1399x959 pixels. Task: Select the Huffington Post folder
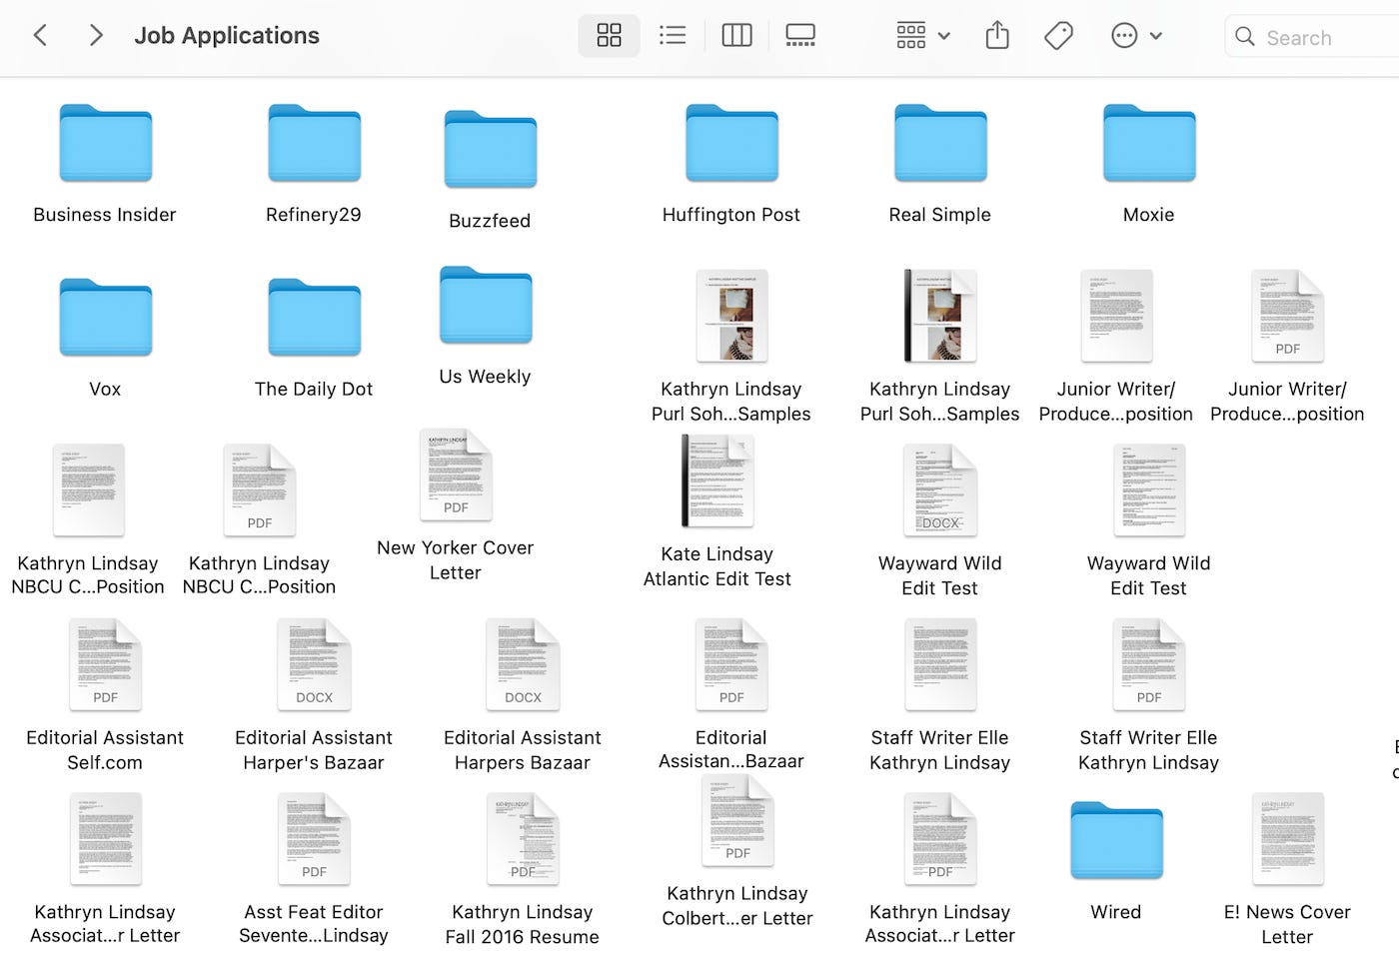pos(731,144)
